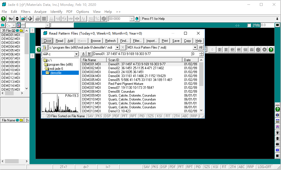Open pattern file via open-folder toolbar icon
This screenshot has width=281, height=170.
point(23,19)
